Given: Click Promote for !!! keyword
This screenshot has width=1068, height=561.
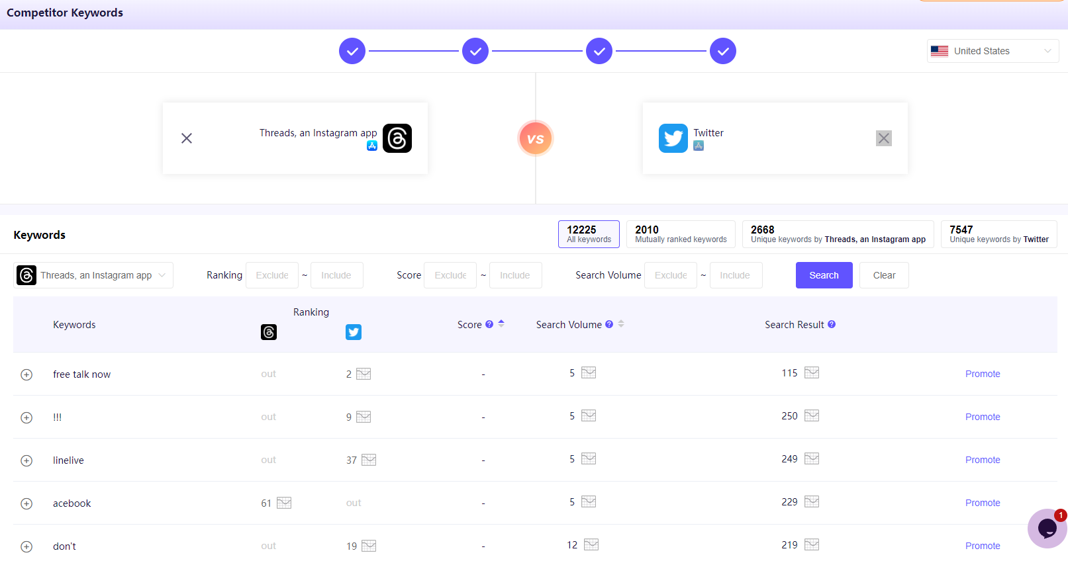Looking at the screenshot, I should click(x=983, y=417).
